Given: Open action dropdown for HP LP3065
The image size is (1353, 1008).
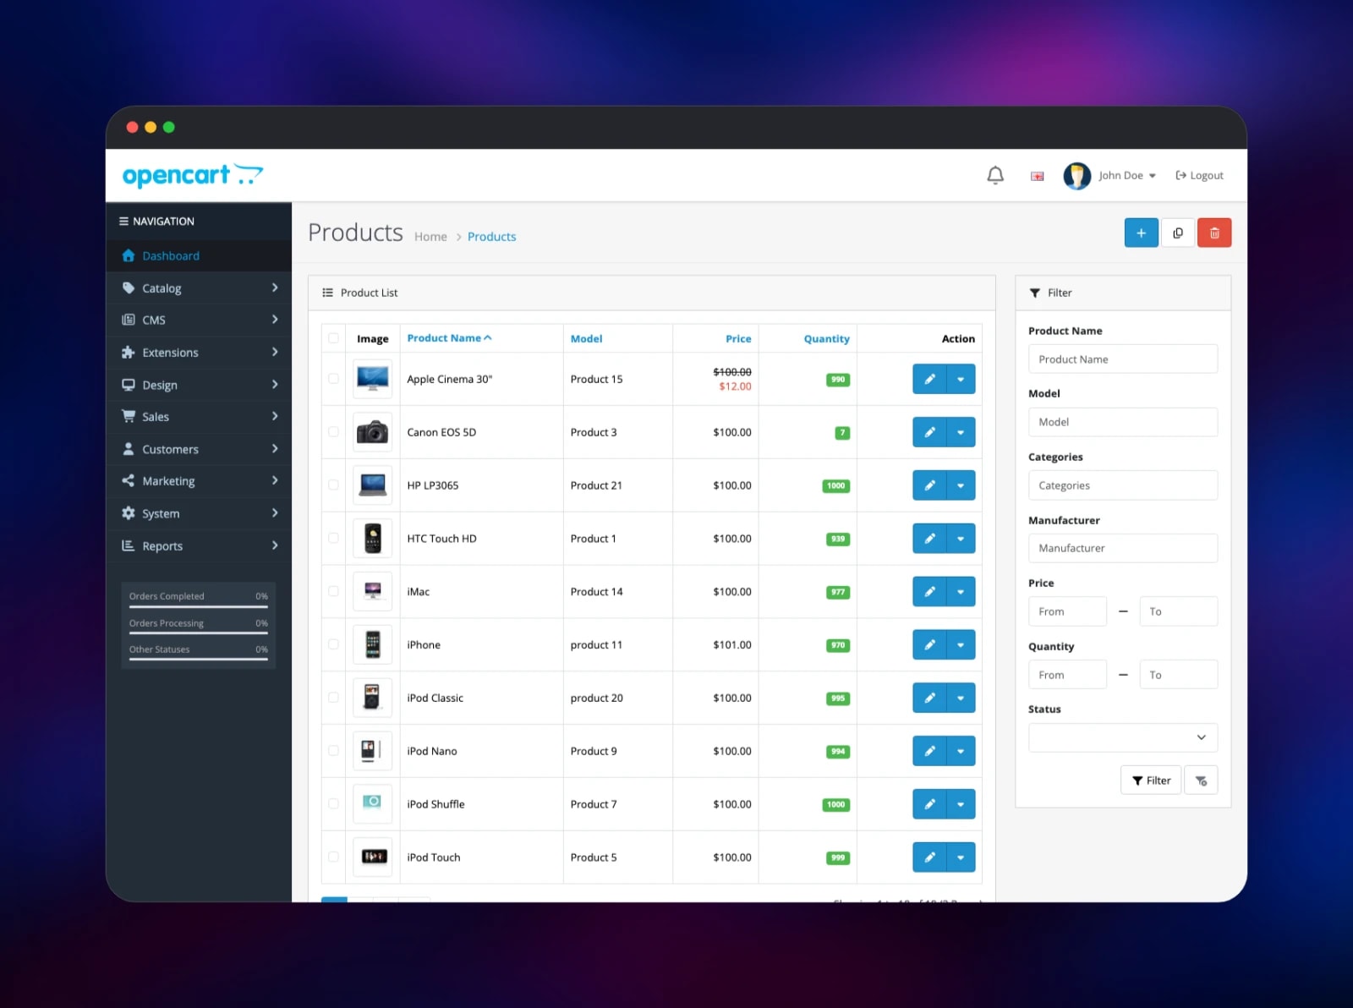Looking at the screenshot, I should pos(961,485).
